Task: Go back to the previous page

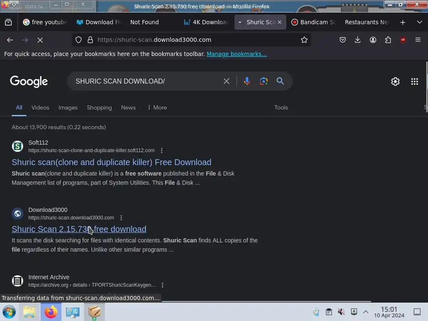Action: click(10, 40)
